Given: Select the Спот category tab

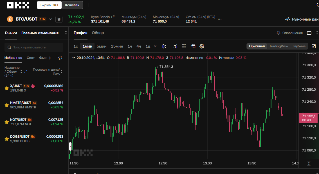Looking at the screenshot, I should 31,58.
